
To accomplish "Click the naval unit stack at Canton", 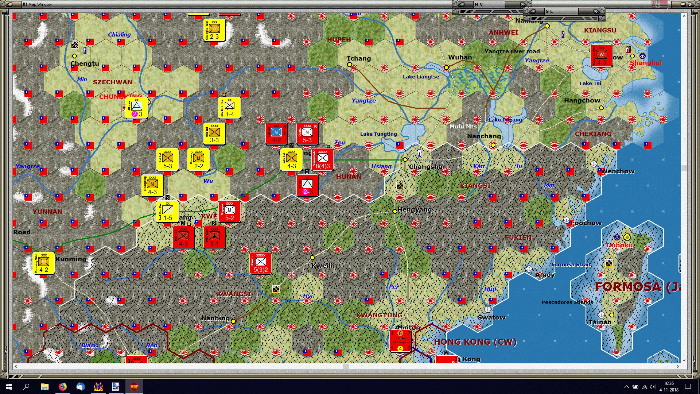I will (x=400, y=341).
